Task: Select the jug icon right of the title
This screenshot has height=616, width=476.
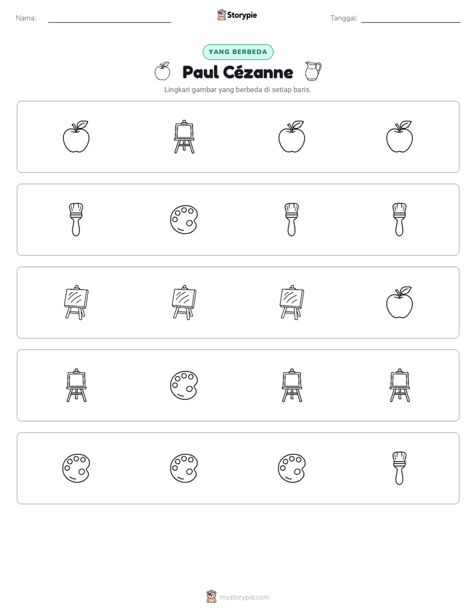Action: [313, 71]
